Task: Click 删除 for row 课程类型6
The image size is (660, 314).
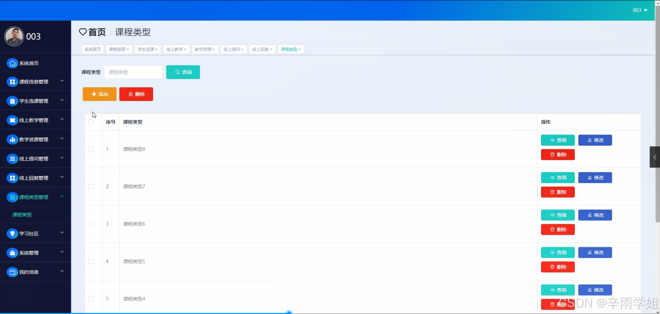Action: [558, 229]
